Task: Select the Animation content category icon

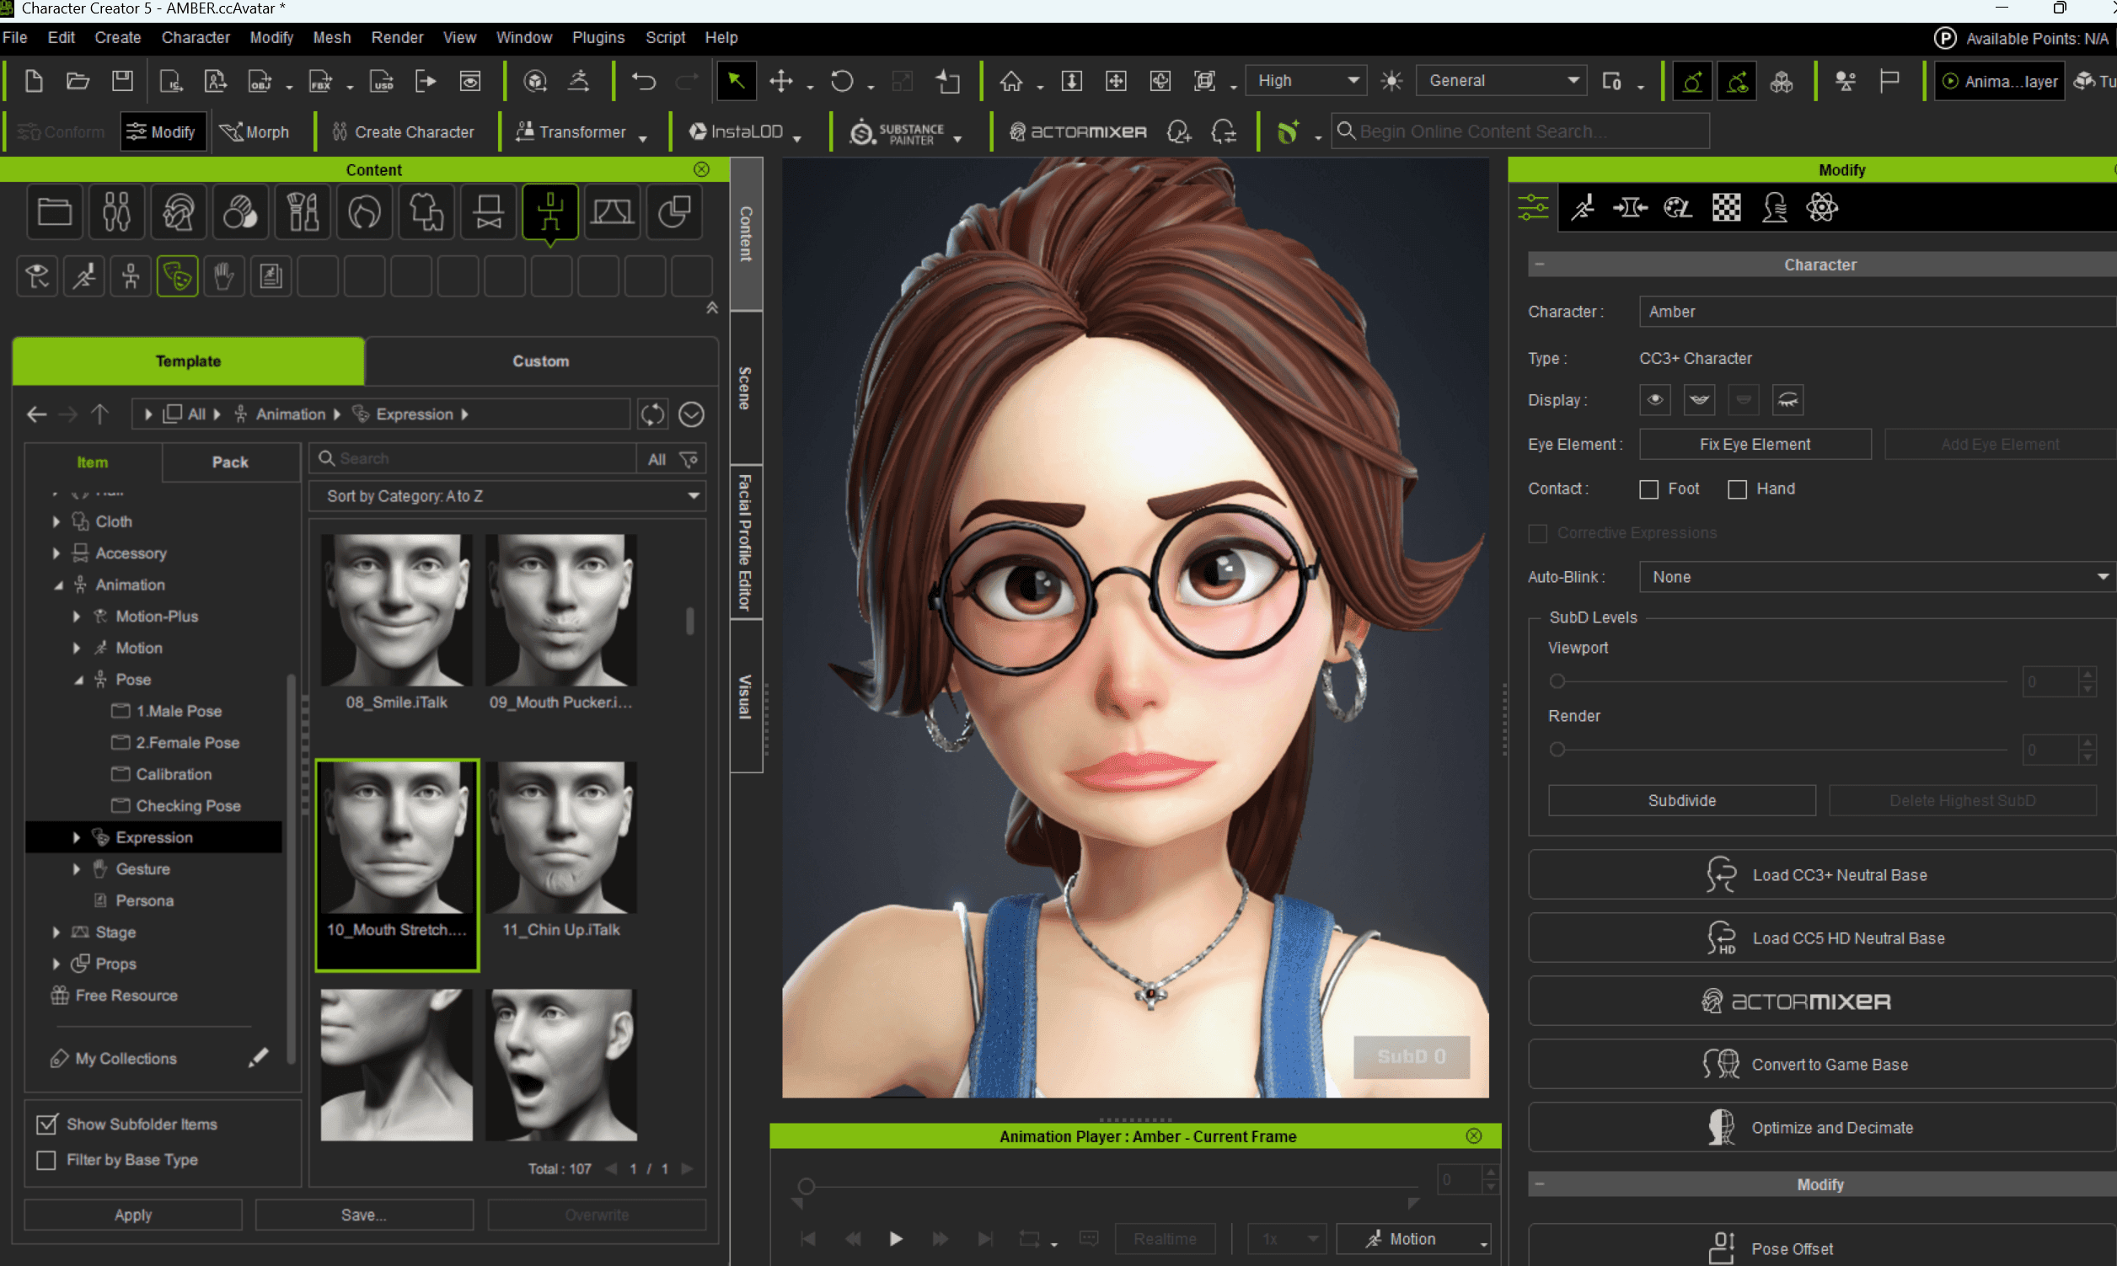Action: [x=550, y=211]
